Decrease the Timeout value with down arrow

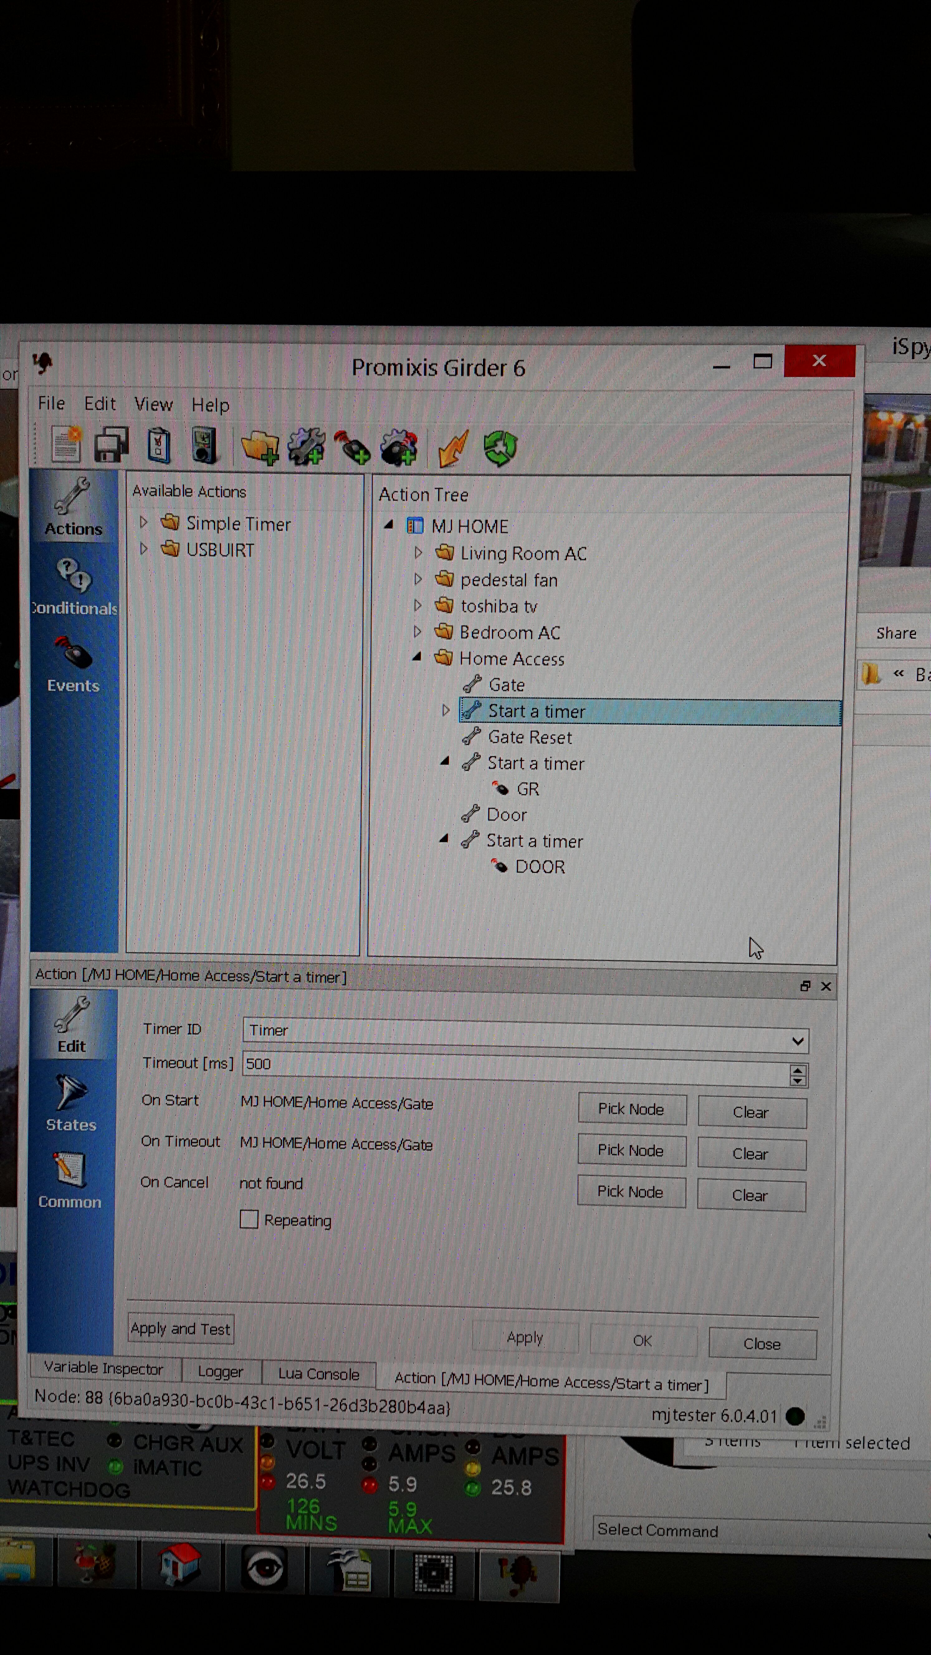click(797, 1080)
